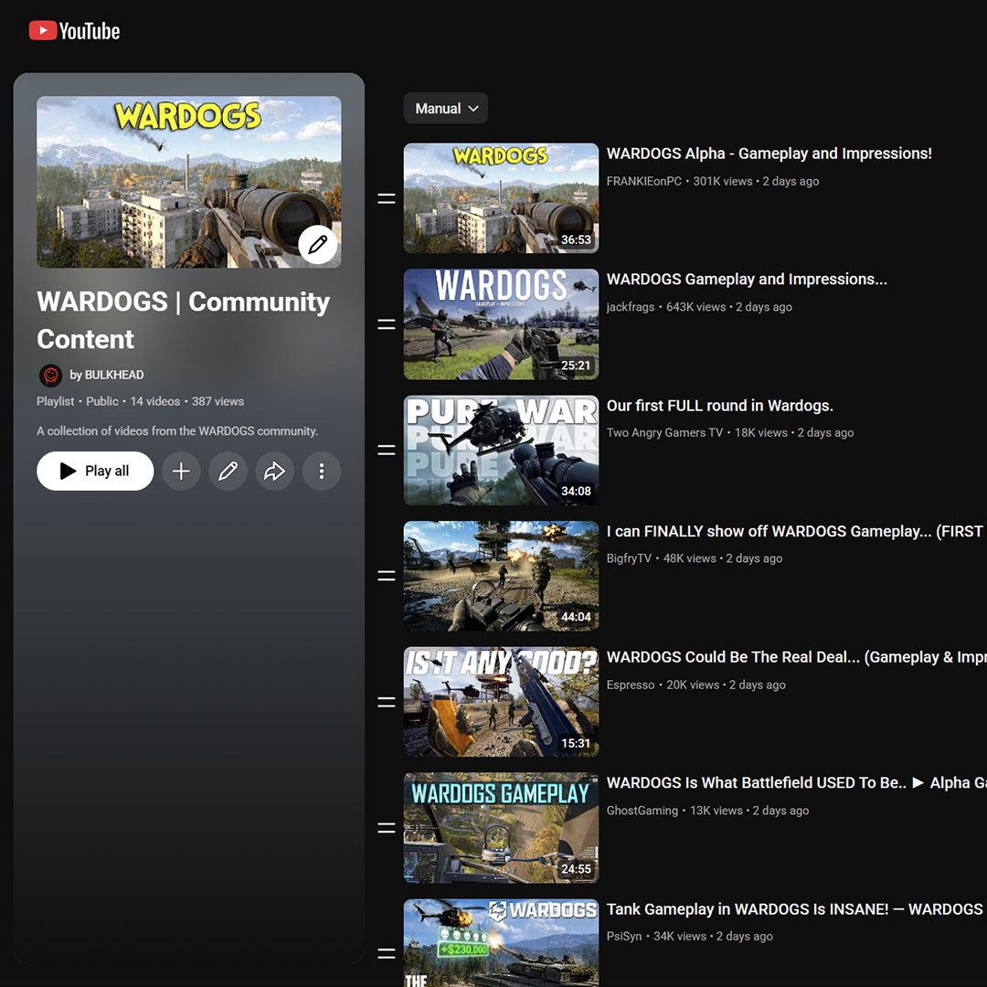Click drag handle beside jackfrags video
The width and height of the screenshot is (987, 987).
tap(387, 324)
